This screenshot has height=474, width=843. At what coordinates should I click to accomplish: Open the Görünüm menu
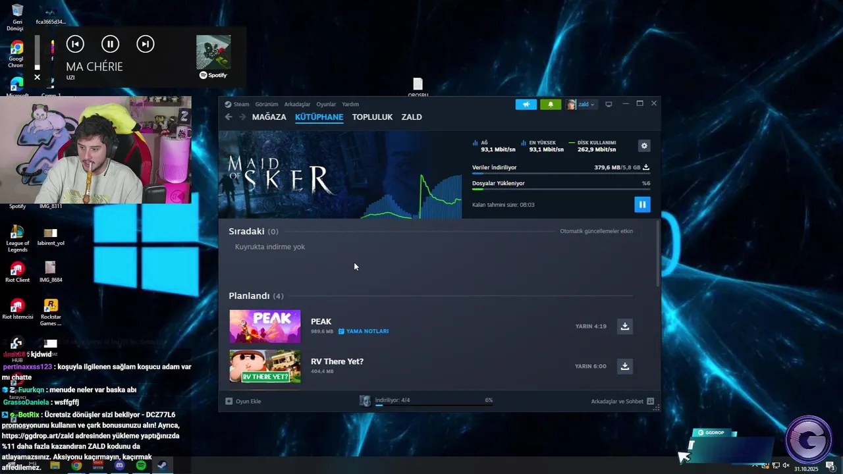[266, 104]
